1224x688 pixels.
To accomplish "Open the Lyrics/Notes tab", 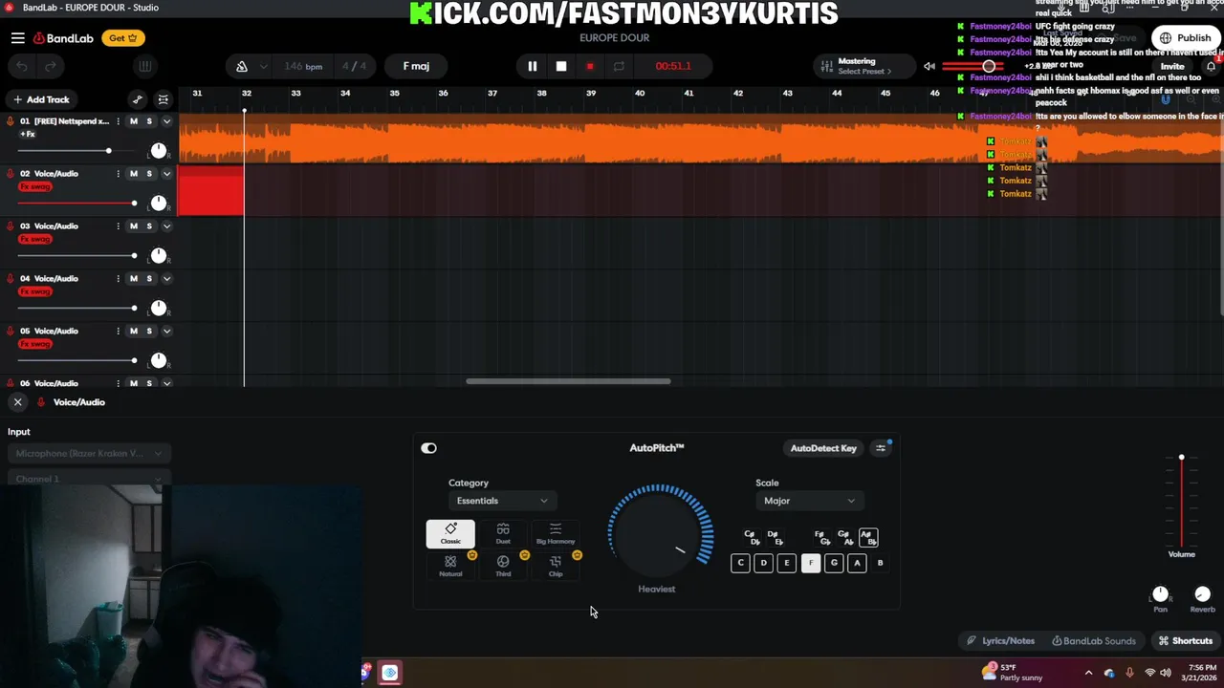I will 1000,641.
